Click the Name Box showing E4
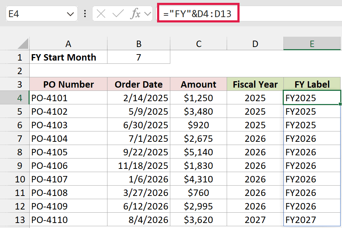Image resolution: width=342 pixels, height=228 pixels. tap(41, 14)
